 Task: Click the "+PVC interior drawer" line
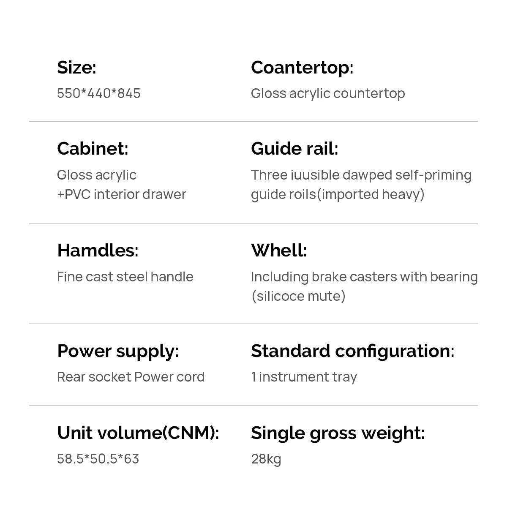pos(121,194)
